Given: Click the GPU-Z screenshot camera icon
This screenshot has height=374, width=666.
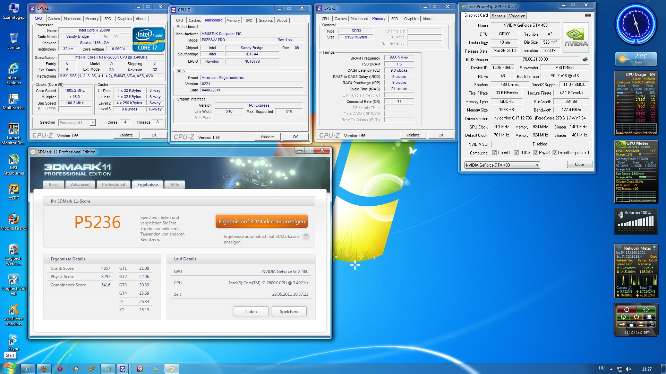Looking at the screenshot, I should (588, 15).
